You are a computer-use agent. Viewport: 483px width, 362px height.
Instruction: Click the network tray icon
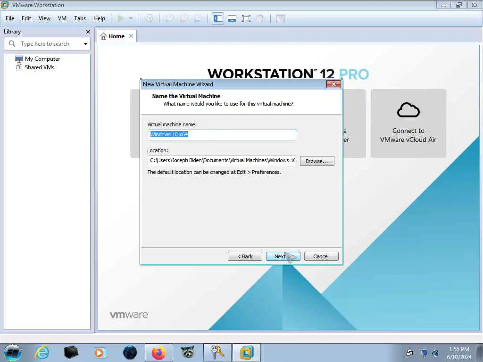[x=410, y=353]
